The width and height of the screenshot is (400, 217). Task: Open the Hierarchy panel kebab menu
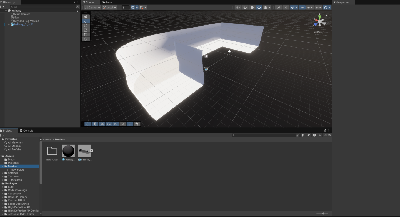point(77,2)
